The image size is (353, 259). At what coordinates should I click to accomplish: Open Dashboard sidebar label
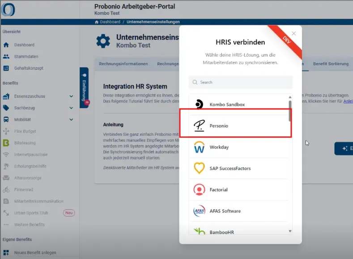coord(24,45)
